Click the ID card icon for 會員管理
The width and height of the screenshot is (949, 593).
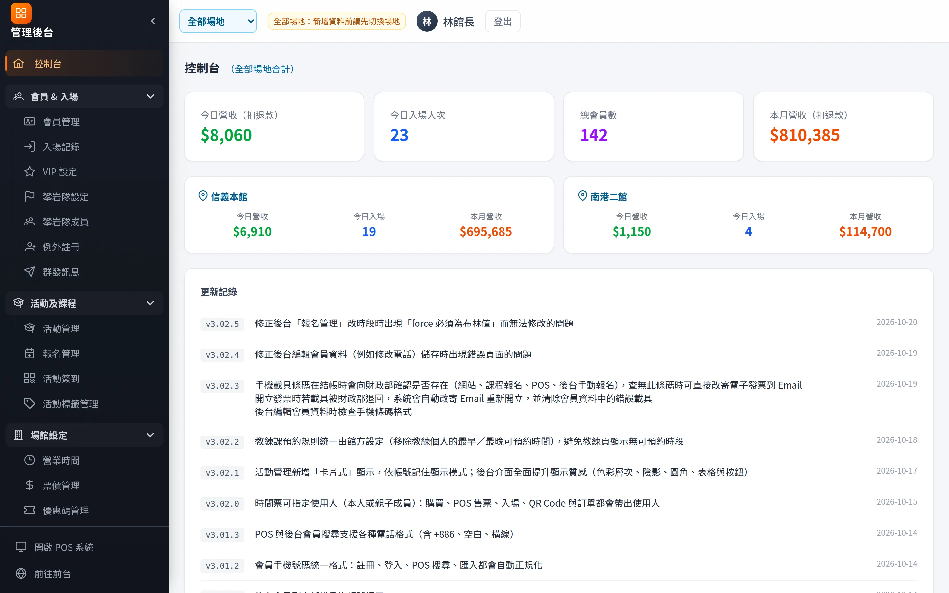point(29,122)
